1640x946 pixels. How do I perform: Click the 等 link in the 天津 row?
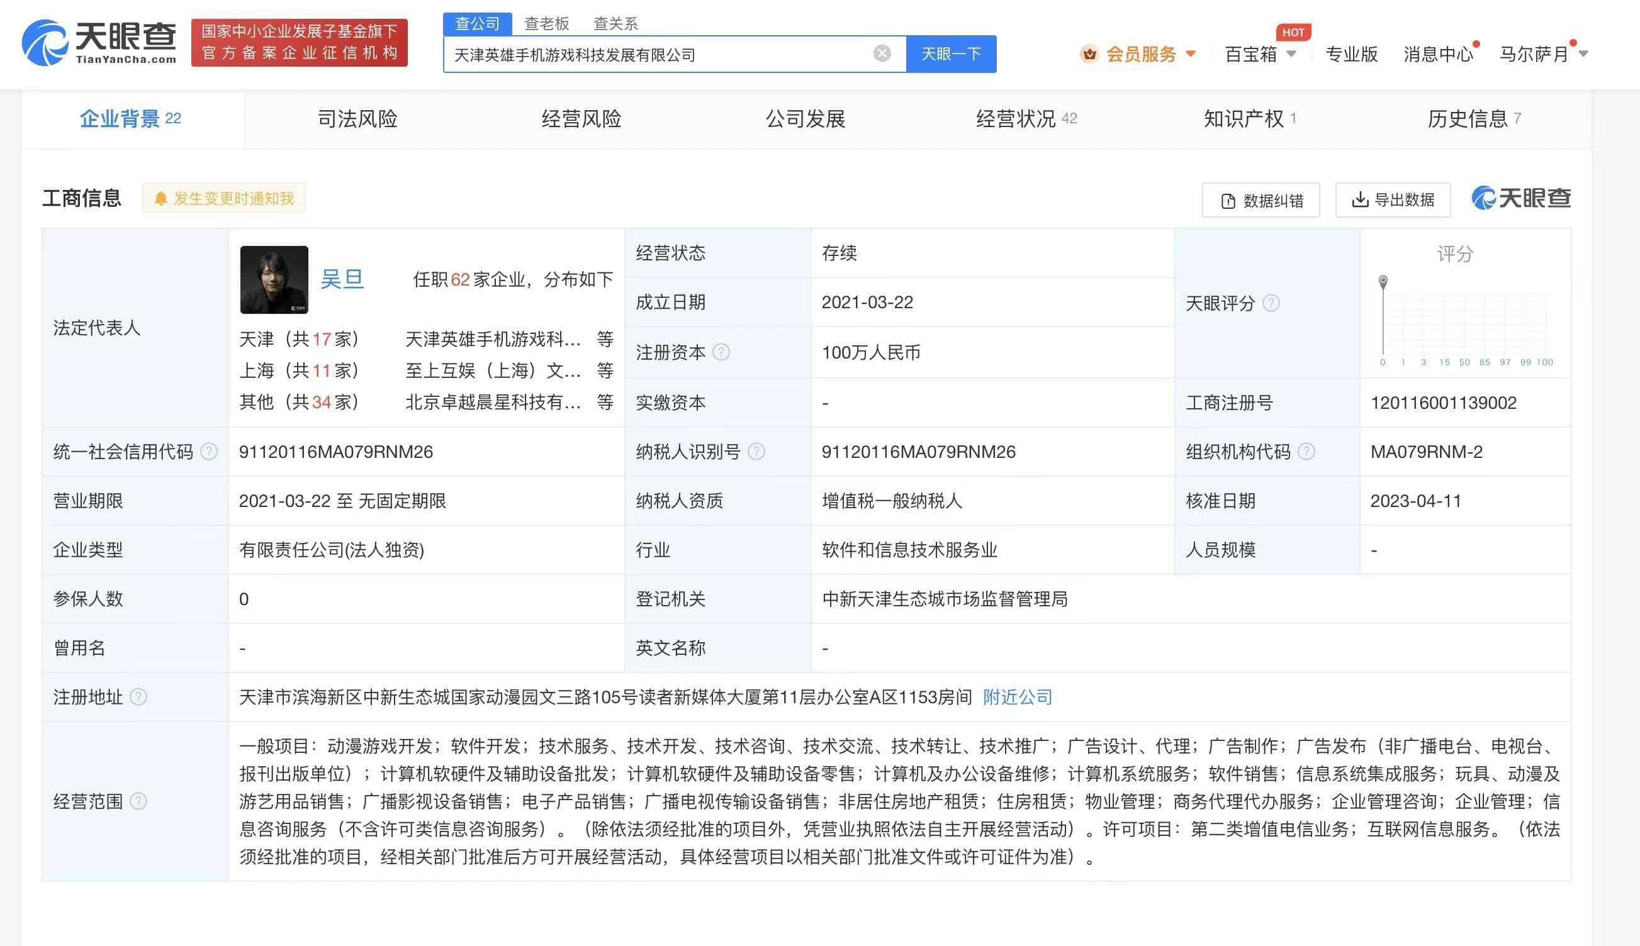tap(605, 339)
